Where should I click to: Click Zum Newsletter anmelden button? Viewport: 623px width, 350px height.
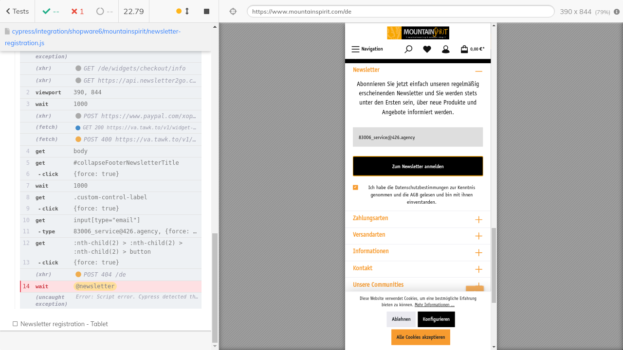coord(418,166)
